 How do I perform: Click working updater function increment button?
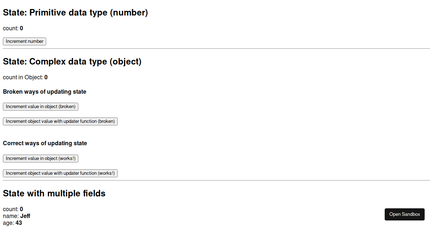point(60,173)
